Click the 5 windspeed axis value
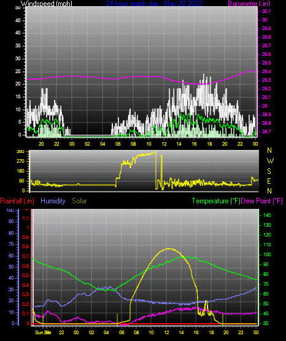Image resolution: width=286 pixels, height=341 pixels. pyautogui.click(x=20, y=122)
